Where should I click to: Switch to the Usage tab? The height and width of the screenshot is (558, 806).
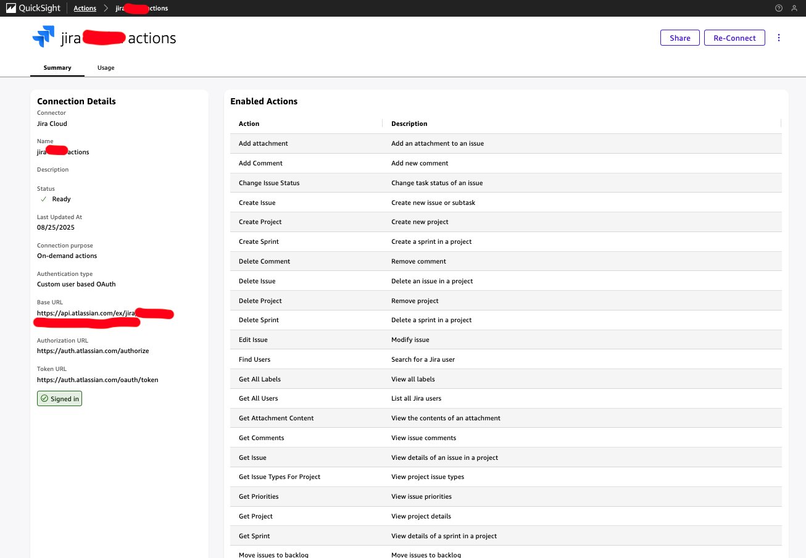coord(106,68)
